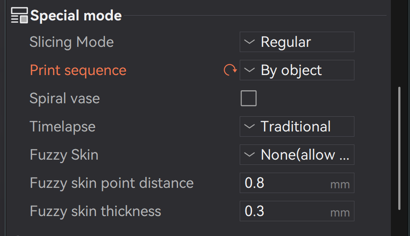Screen dimensions: 410x236
Task: Click the Fuzzy skin thickness value field
Action: tap(297, 211)
